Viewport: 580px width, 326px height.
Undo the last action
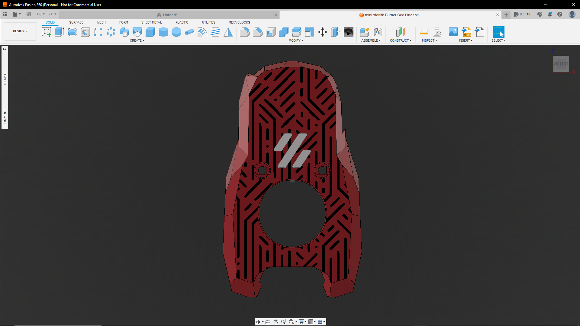39,14
